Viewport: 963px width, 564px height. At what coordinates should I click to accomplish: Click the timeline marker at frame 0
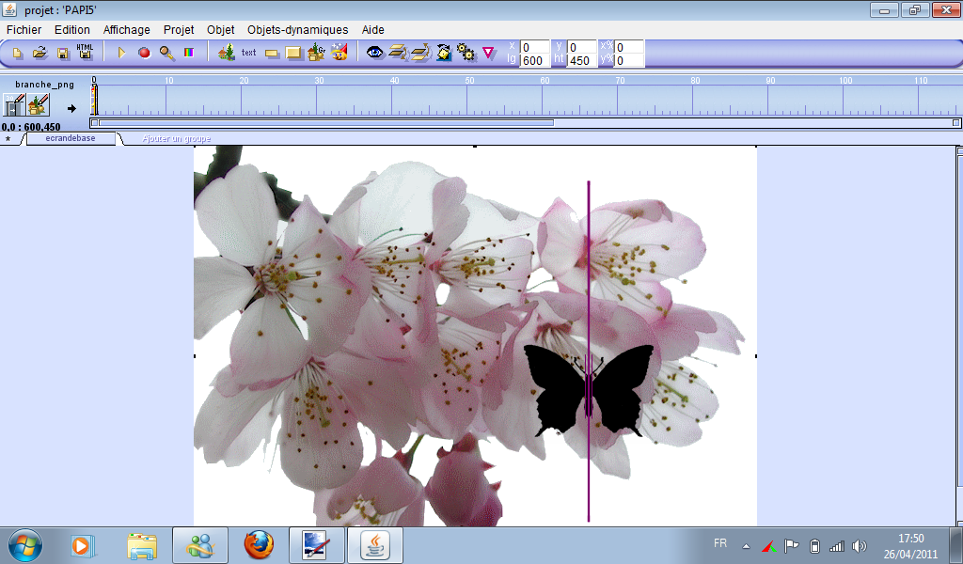click(94, 99)
